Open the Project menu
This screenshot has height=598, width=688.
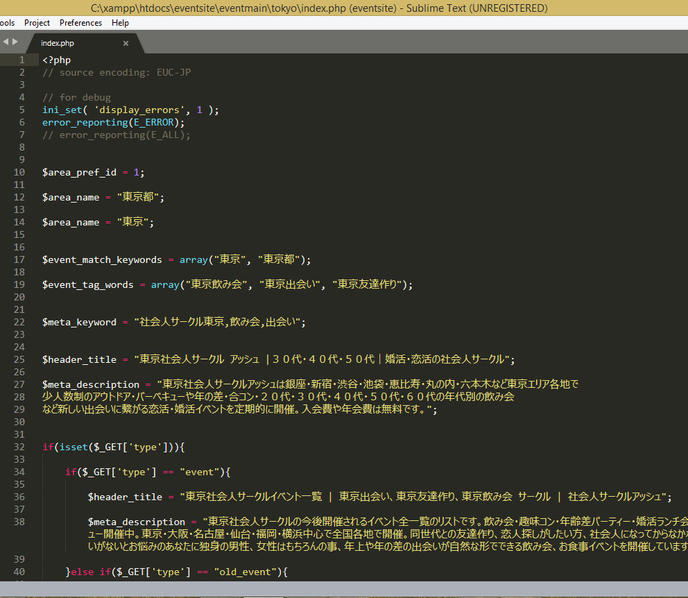pyautogui.click(x=37, y=22)
